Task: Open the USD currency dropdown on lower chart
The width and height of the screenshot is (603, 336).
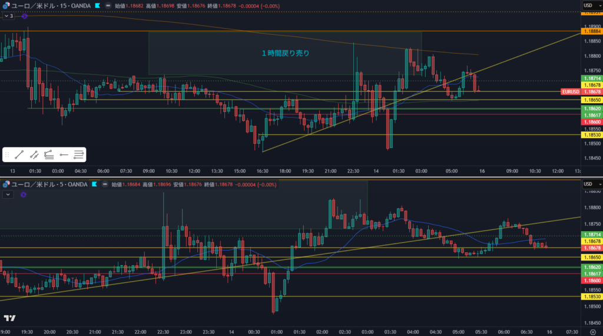Action: (591, 185)
